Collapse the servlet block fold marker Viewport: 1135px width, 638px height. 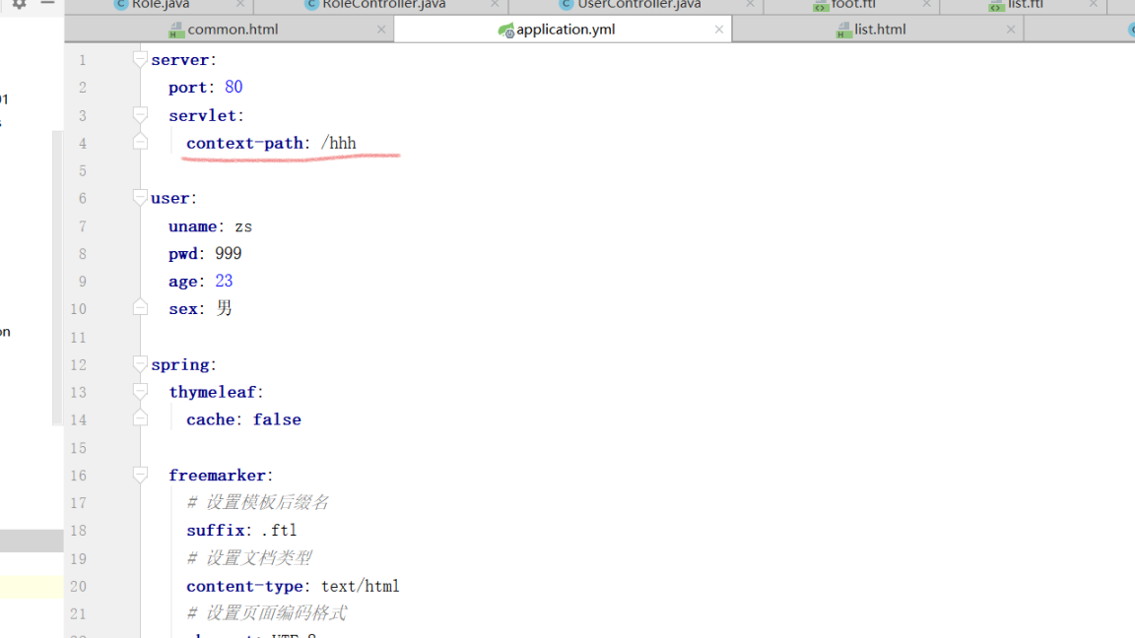point(141,115)
